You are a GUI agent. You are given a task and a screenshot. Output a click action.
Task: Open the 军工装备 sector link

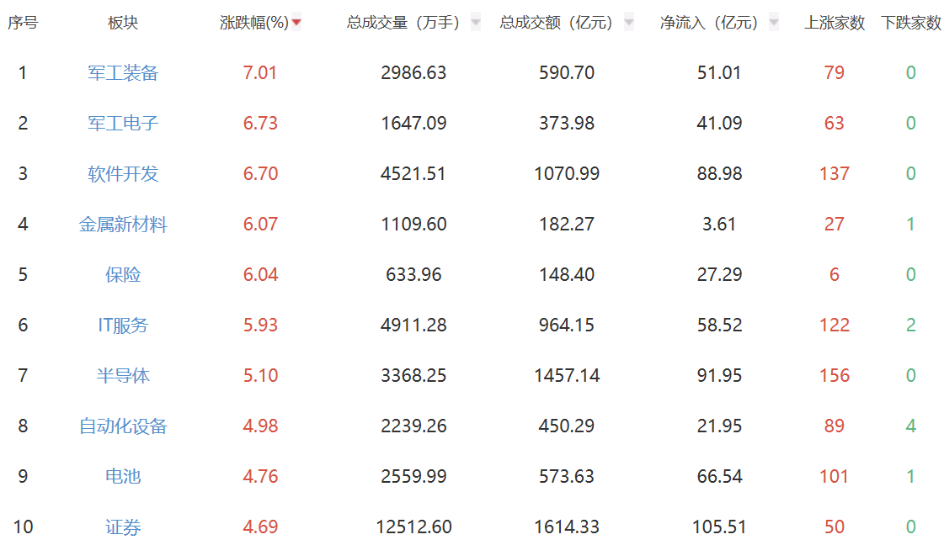coord(123,73)
